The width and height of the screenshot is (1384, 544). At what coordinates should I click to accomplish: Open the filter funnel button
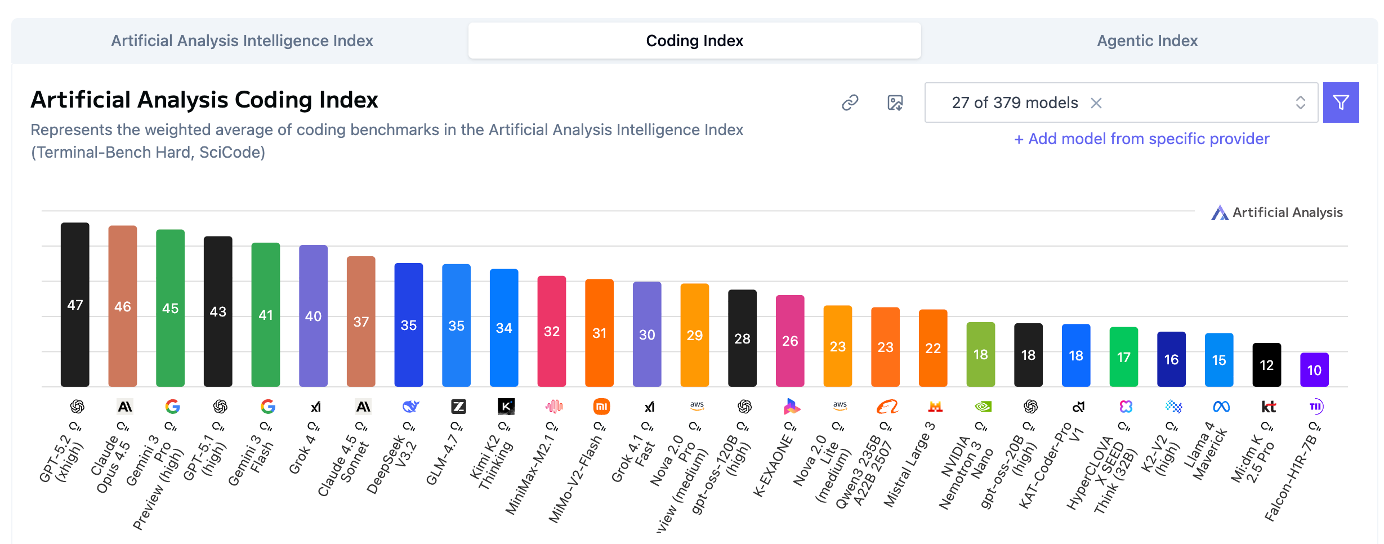[1341, 102]
